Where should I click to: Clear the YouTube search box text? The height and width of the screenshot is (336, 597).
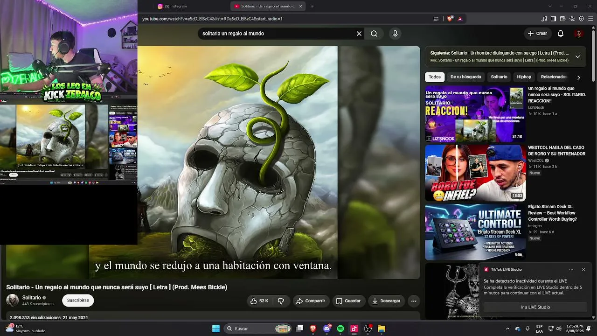pos(359,34)
